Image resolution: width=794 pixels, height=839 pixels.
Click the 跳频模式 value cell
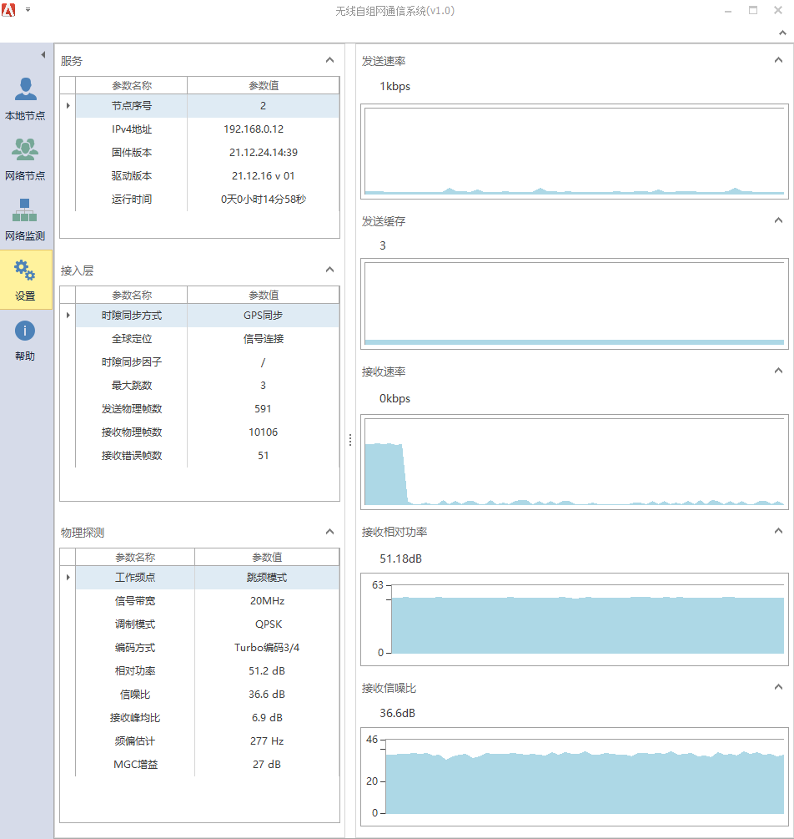(267, 578)
